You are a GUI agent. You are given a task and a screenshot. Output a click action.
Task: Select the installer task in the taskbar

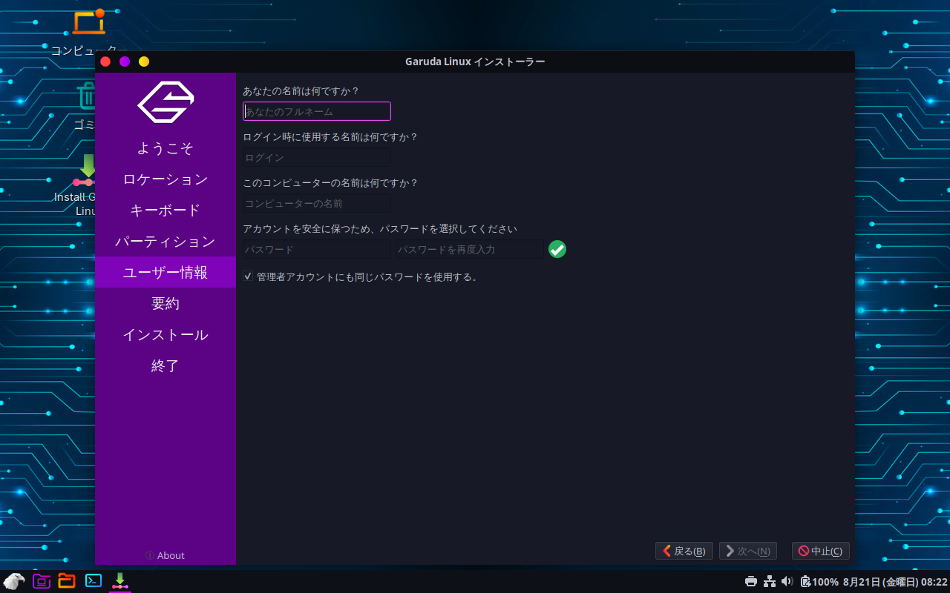click(x=120, y=581)
